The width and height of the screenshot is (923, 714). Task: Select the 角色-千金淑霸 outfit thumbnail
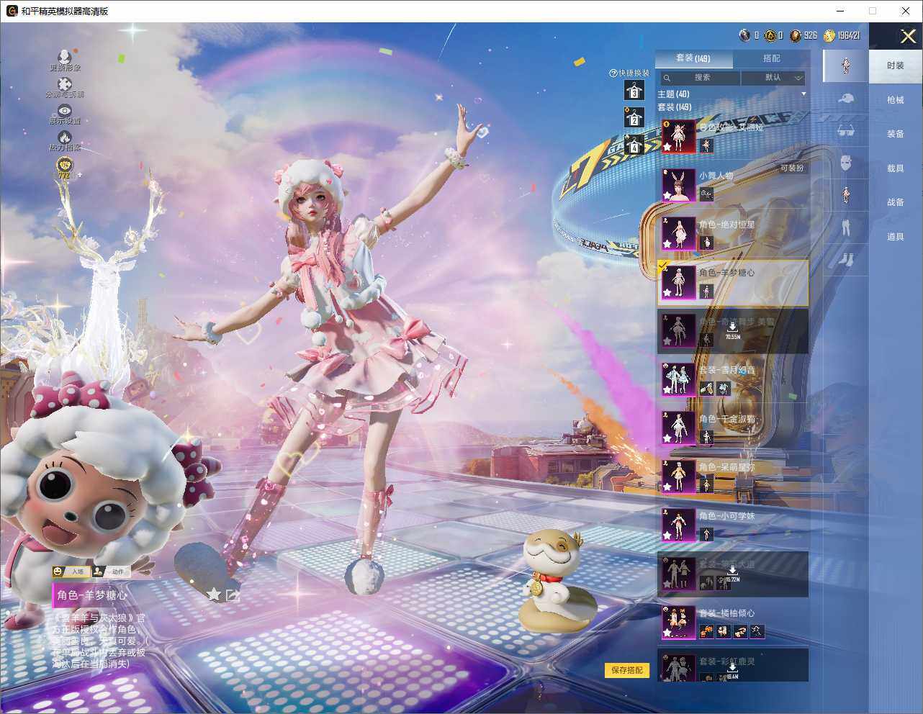(679, 428)
